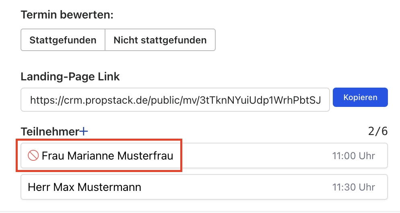Click the Teilnehmer section heading

click(x=50, y=132)
